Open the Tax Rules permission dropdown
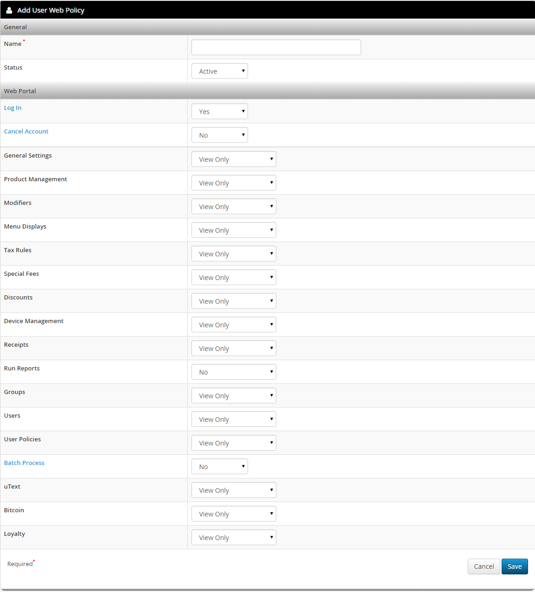 [234, 254]
